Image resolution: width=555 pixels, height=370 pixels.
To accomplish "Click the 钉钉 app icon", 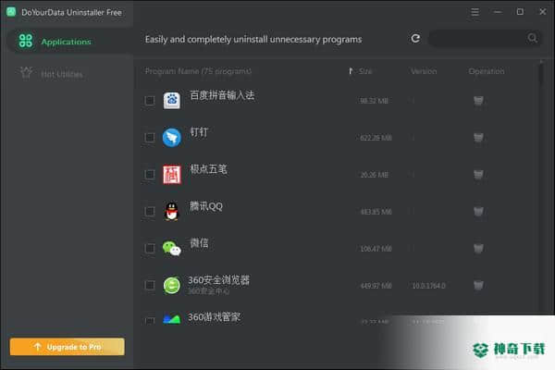I will click(172, 138).
